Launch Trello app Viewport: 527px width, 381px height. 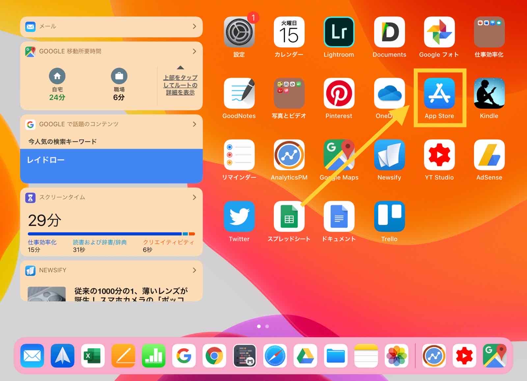coord(389,216)
